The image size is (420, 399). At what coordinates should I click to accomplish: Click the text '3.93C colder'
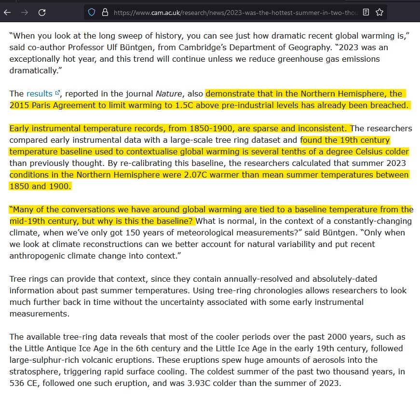coord(212,383)
